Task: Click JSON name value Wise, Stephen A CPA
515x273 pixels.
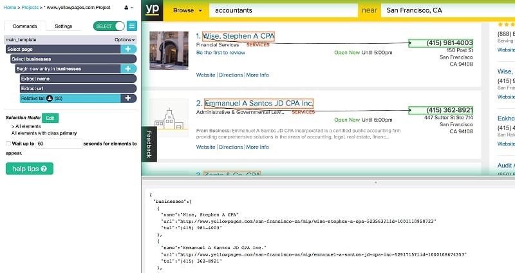Action: 210,215
